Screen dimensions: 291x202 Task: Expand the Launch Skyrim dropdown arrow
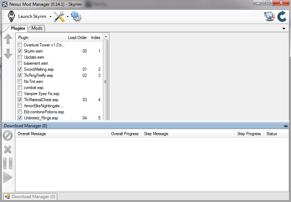coord(50,16)
